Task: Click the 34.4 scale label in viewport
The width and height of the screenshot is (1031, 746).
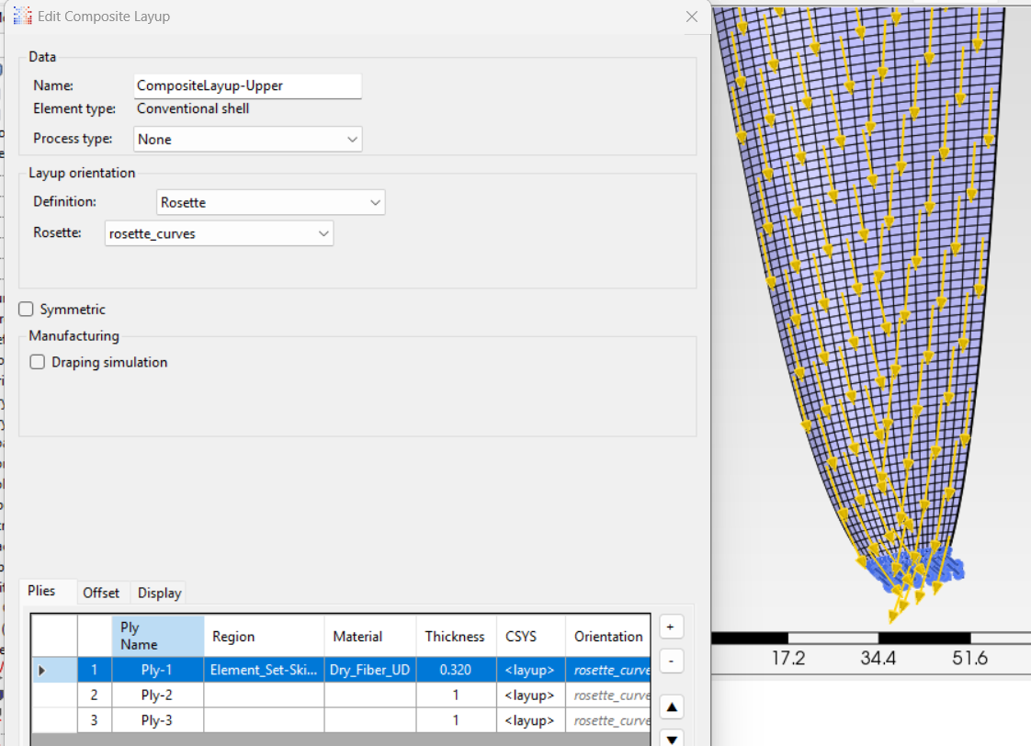Action: tap(878, 658)
